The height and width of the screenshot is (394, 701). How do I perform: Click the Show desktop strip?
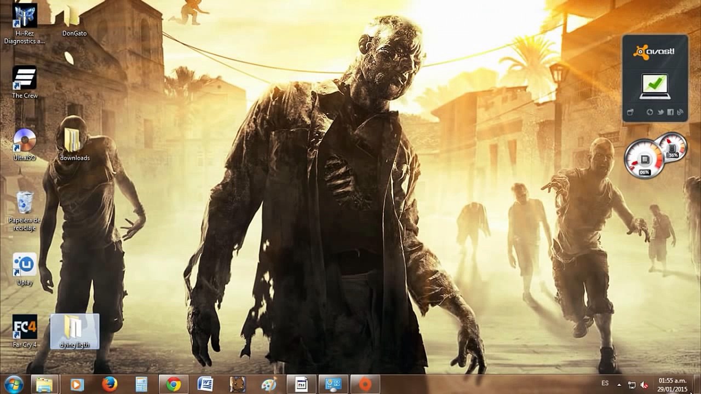click(x=697, y=385)
